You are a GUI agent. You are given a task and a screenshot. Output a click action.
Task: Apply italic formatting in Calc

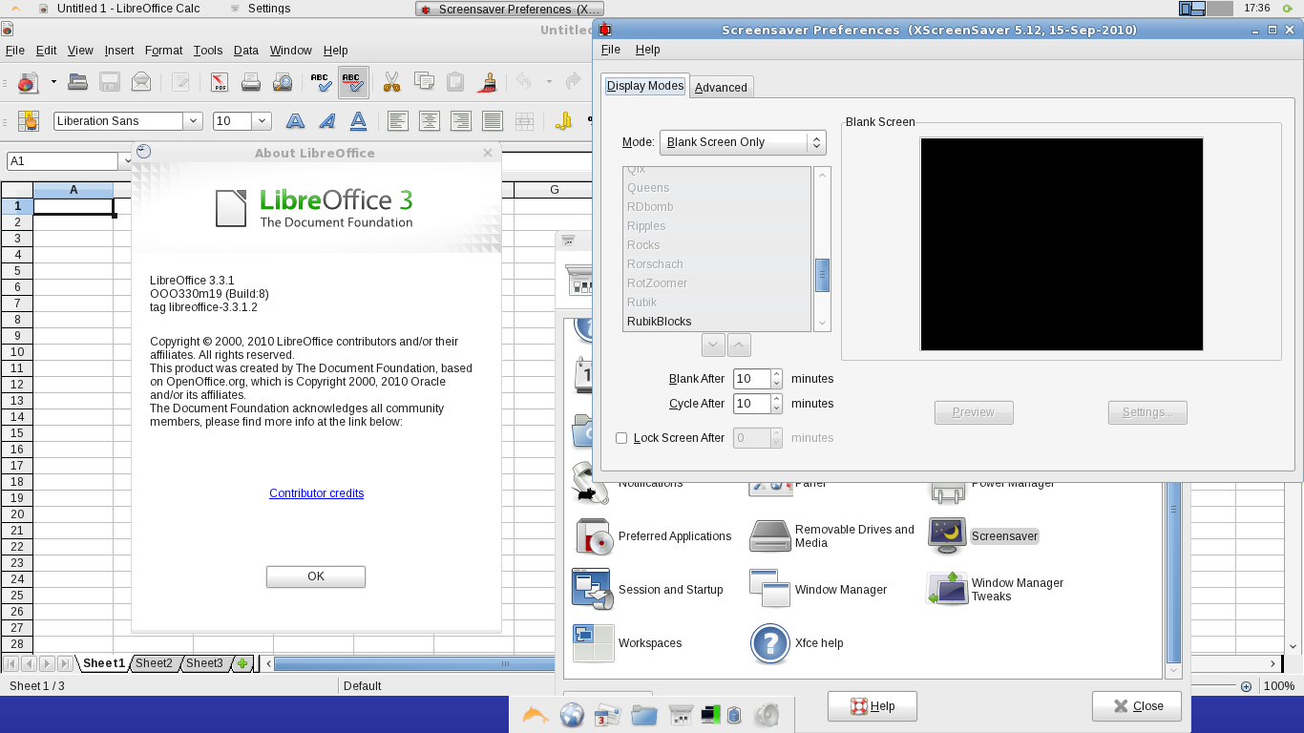[x=327, y=121]
